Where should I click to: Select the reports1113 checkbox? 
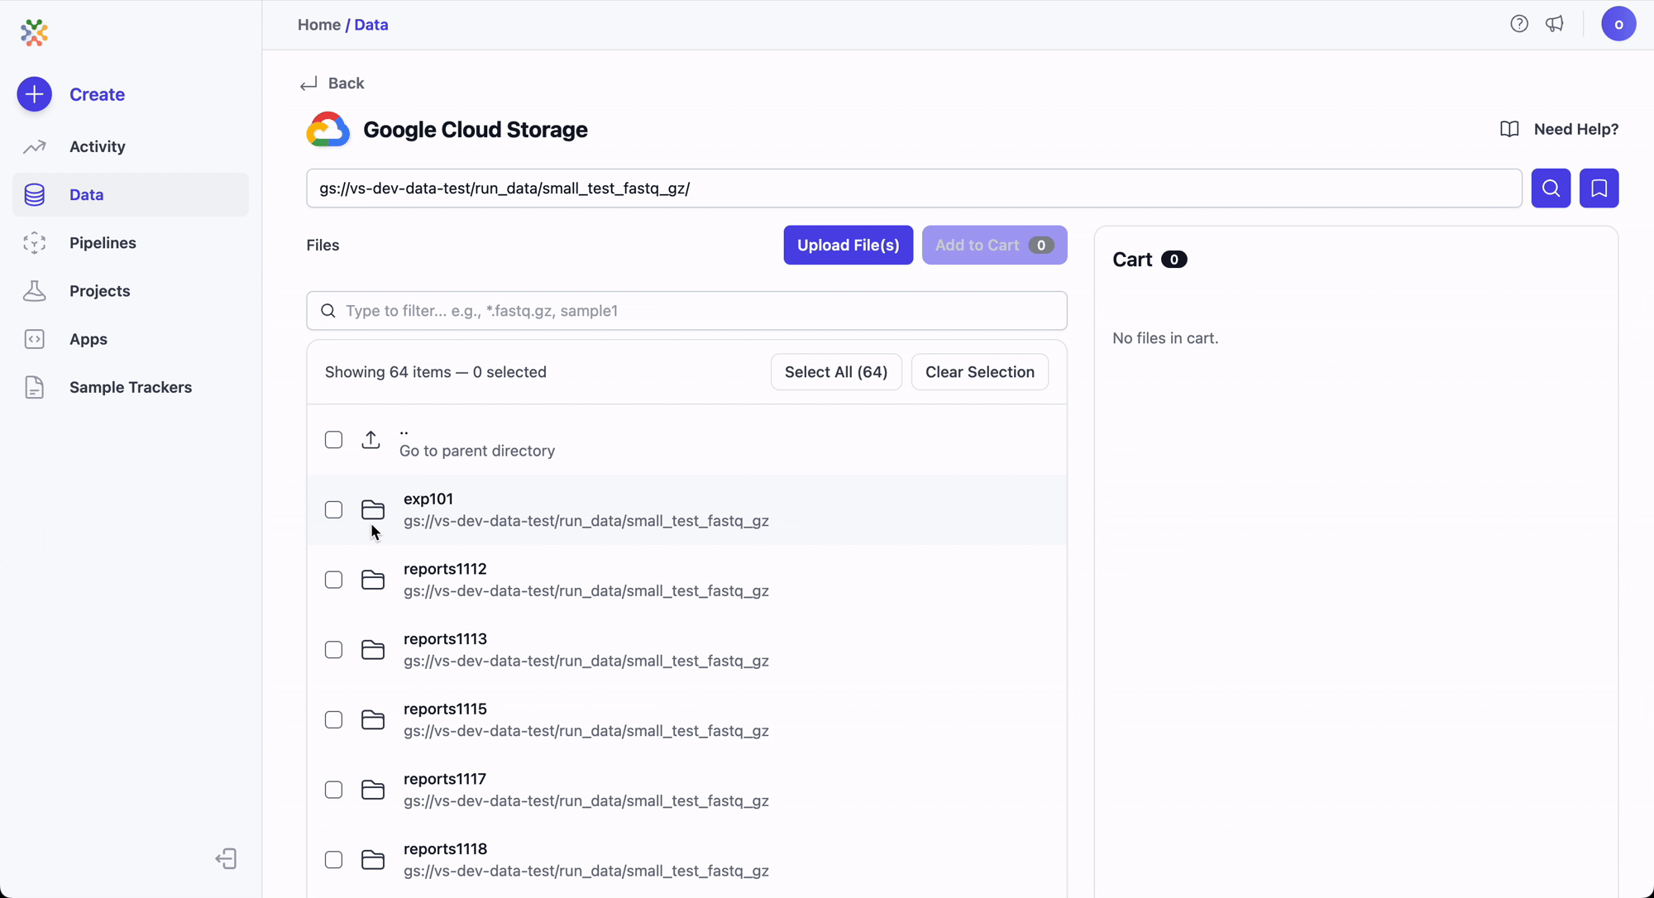(333, 650)
